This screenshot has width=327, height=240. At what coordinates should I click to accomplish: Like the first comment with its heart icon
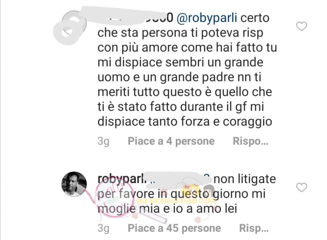tap(301, 26)
